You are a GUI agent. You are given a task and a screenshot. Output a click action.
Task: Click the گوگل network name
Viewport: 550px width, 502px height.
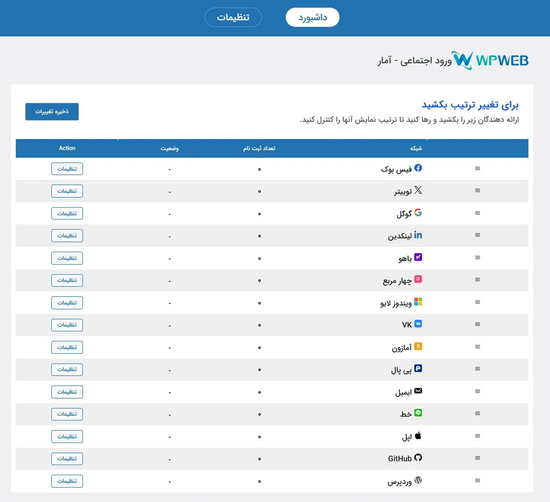coord(404,214)
